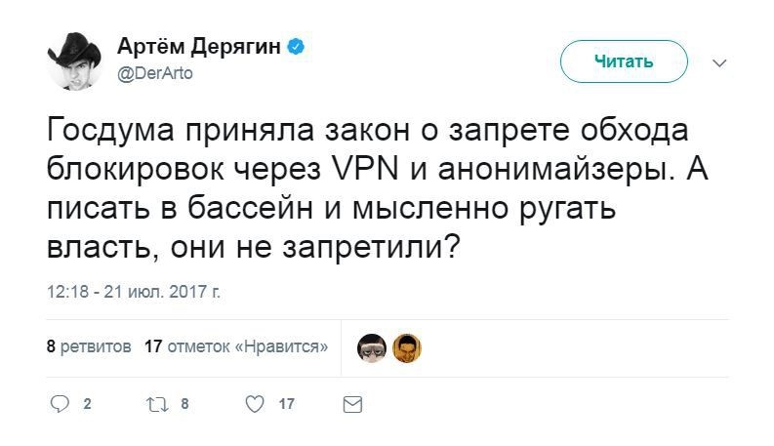774x446 pixels.
Task: Click the reply speech bubble icon
Action: tap(60, 404)
